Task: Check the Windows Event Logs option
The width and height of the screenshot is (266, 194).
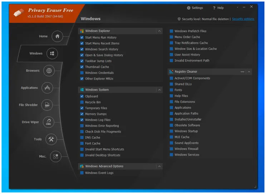Action: point(82,173)
